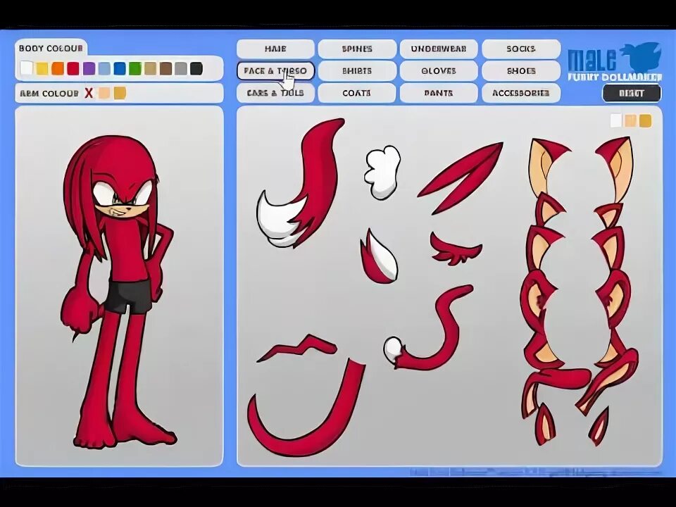This screenshot has width=676, height=507.
Task: Go to the Gloves category
Action: tap(439, 70)
